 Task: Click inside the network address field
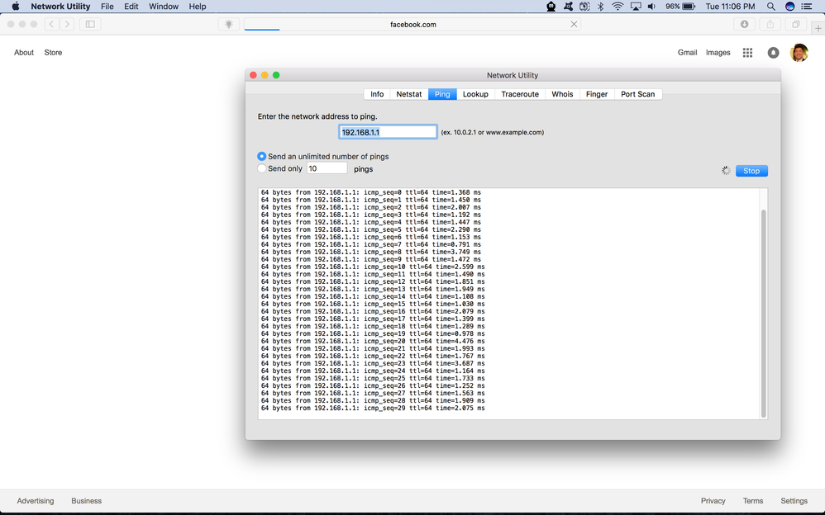388,131
